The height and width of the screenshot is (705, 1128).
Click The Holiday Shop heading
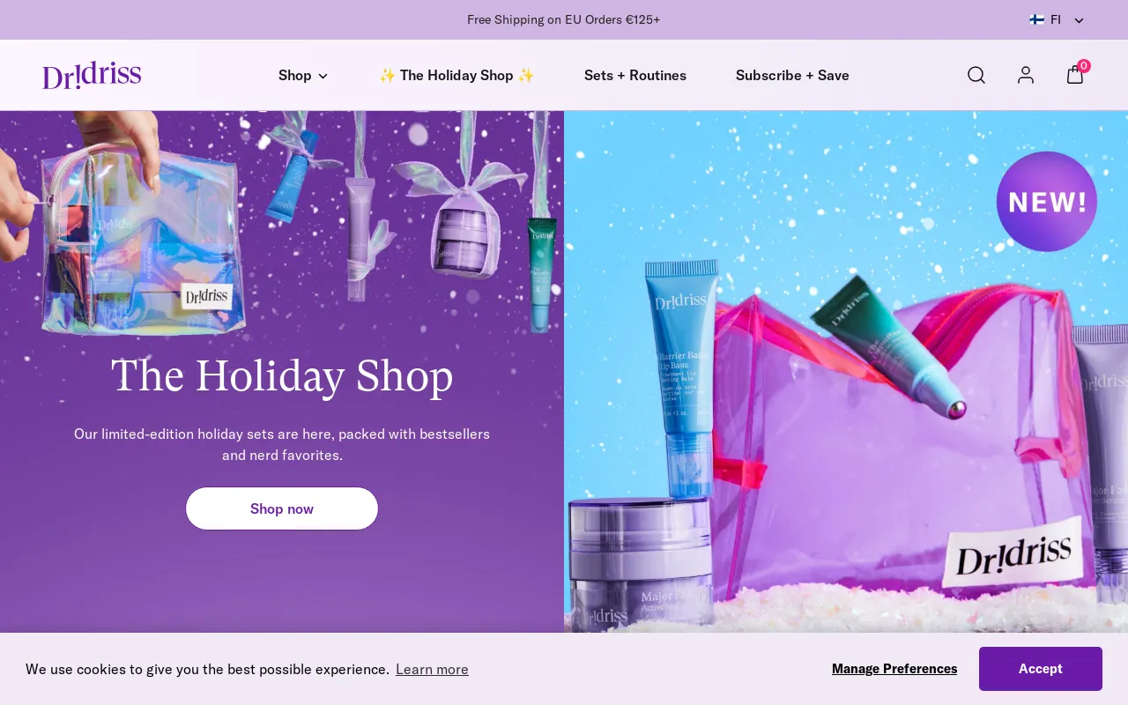tap(282, 376)
